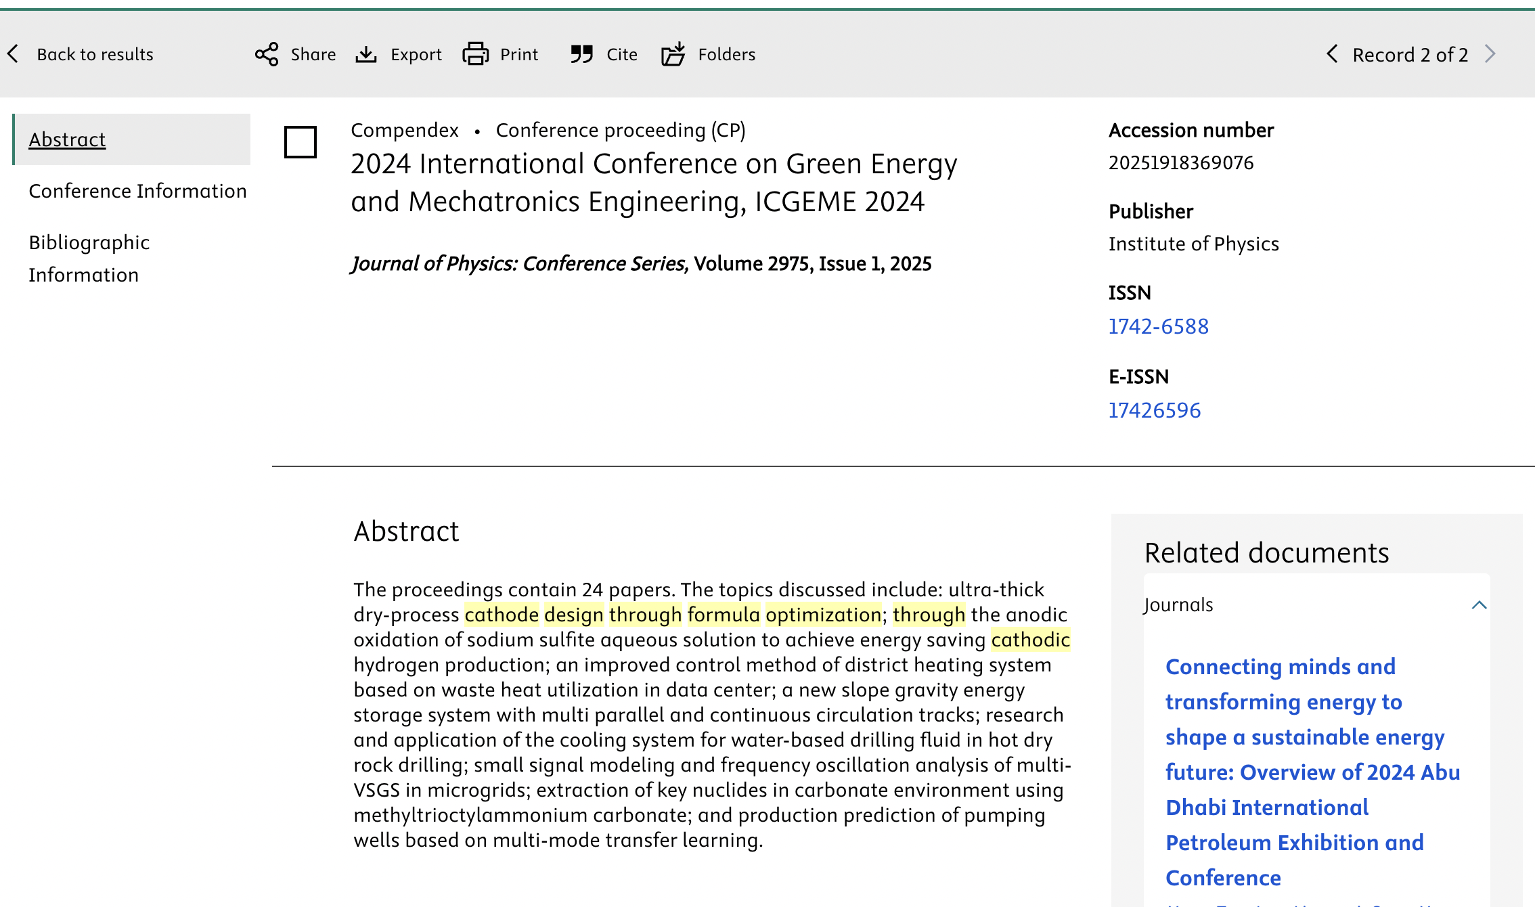
Task: Click the E-ISSN 17426596 link
Action: point(1155,410)
